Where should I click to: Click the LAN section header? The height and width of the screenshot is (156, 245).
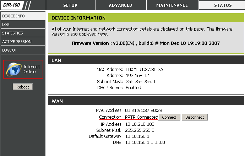[146, 60]
